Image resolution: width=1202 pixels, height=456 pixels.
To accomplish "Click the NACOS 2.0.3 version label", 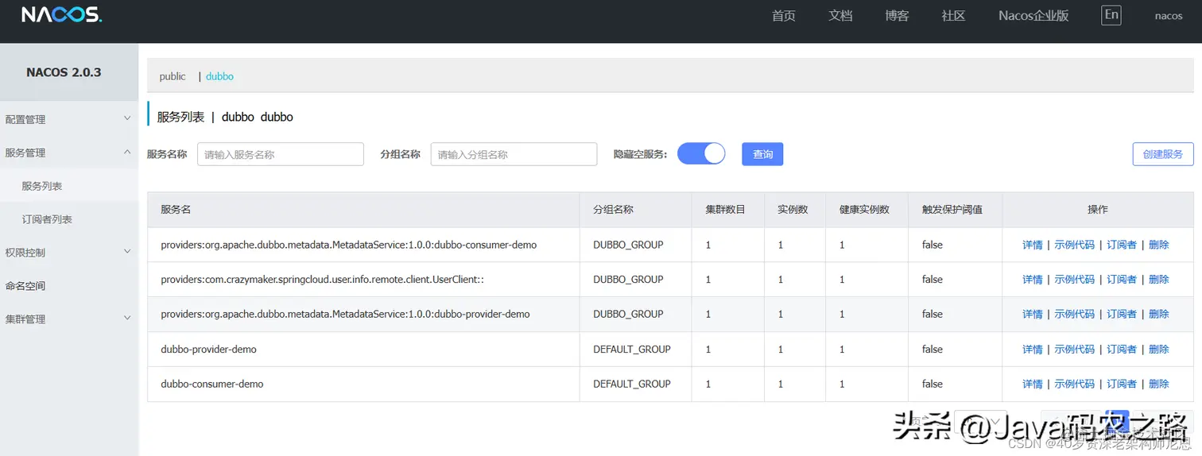I will (64, 72).
